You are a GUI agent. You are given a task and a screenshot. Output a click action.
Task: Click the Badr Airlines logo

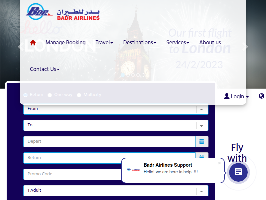(63, 12)
